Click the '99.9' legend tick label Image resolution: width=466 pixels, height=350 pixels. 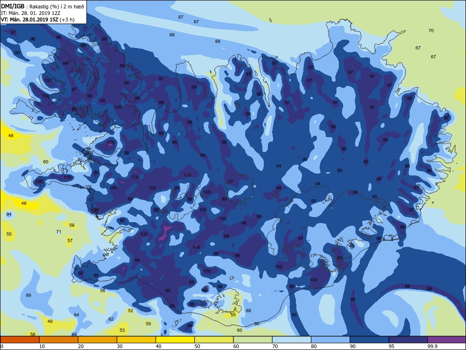click(x=432, y=346)
